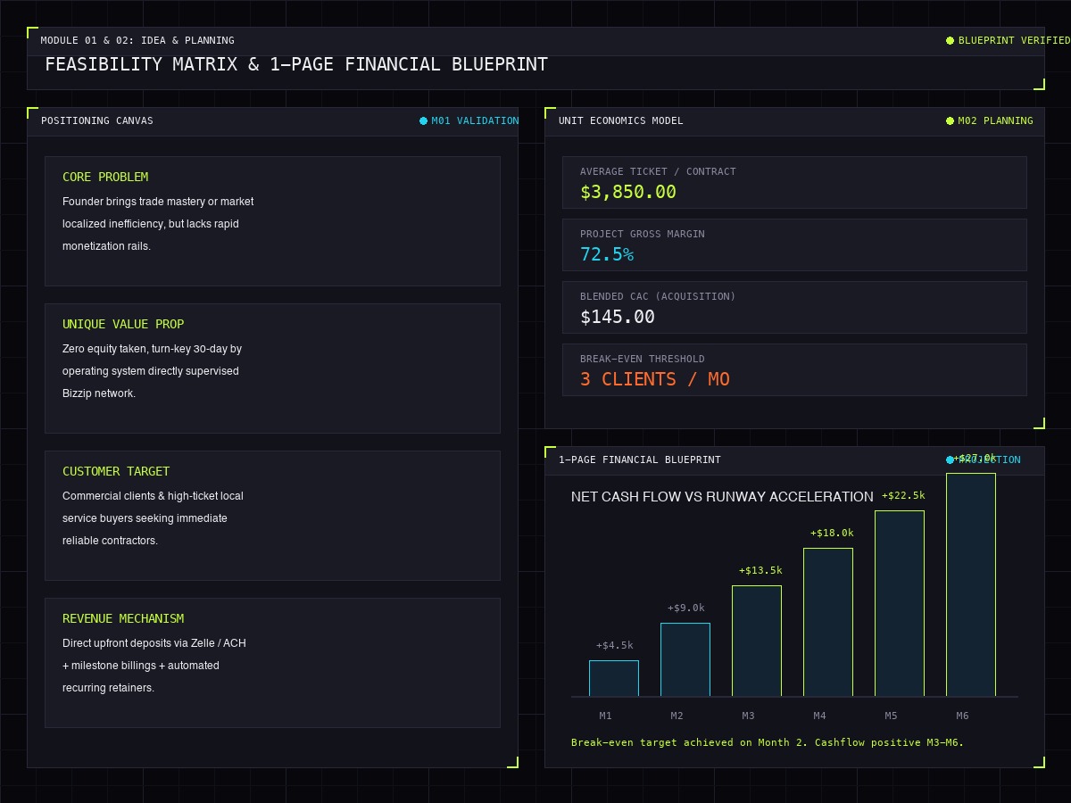Click the green dot beside BLUEPRINT VERIFIED
The image size is (1071, 803).
pyautogui.click(x=950, y=40)
